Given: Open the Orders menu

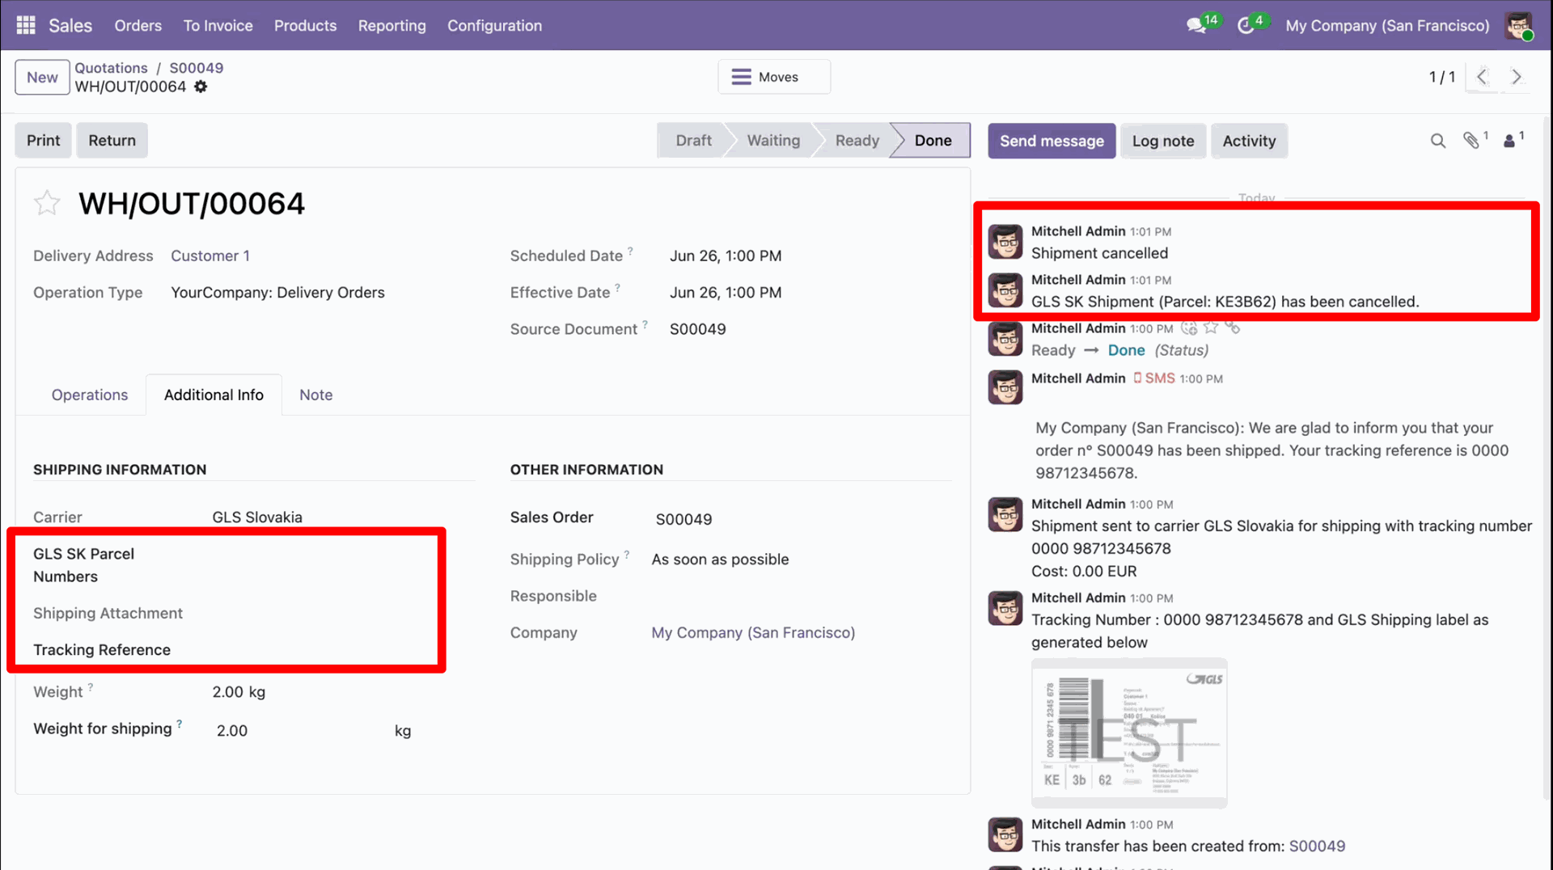Looking at the screenshot, I should (x=138, y=25).
